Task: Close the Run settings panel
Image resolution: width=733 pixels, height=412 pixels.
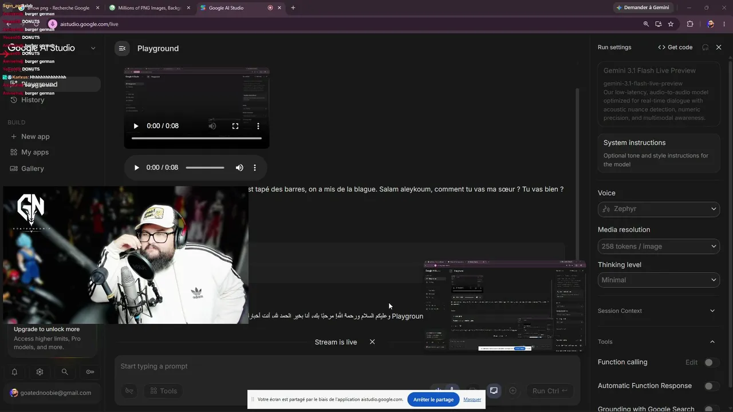Action: pyautogui.click(x=719, y=47)
